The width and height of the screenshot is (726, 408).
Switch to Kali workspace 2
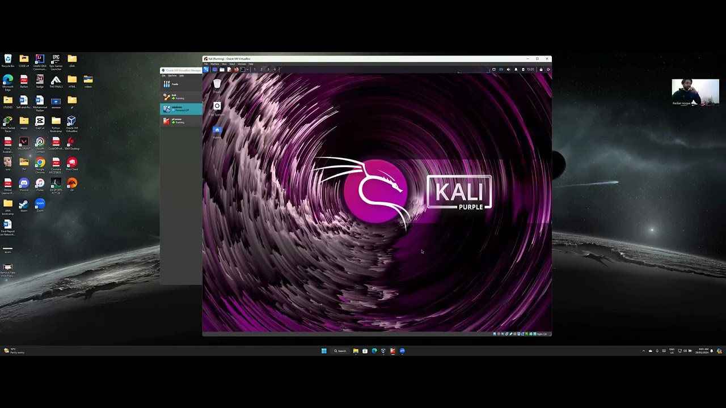(x=261, y=69)
